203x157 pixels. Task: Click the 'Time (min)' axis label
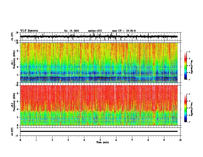[103, 142]
